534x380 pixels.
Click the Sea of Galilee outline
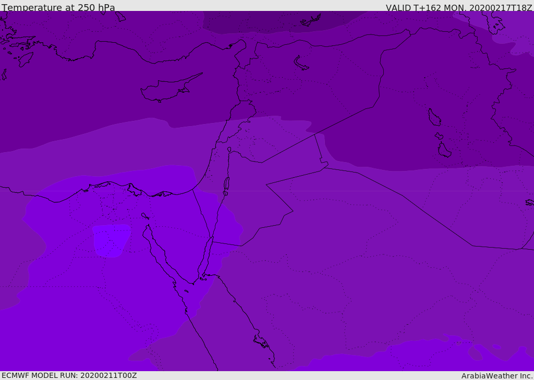pos(229,150)
